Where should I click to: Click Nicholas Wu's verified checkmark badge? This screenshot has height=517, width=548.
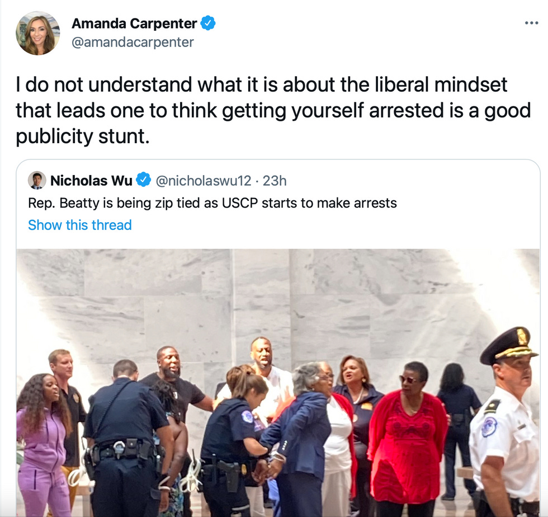click(143, 180)
